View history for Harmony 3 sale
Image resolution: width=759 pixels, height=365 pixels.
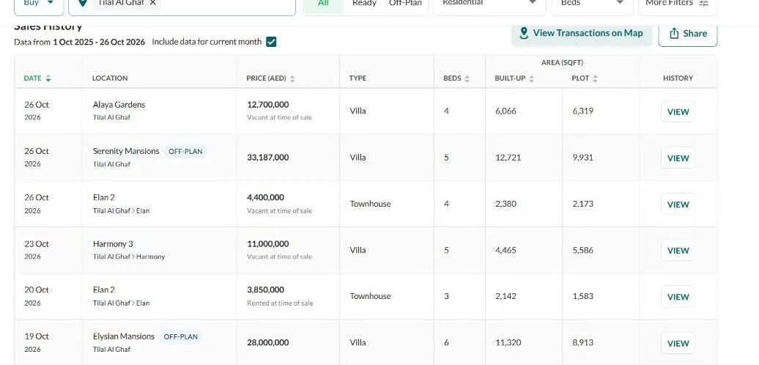(x=678, y=250)
